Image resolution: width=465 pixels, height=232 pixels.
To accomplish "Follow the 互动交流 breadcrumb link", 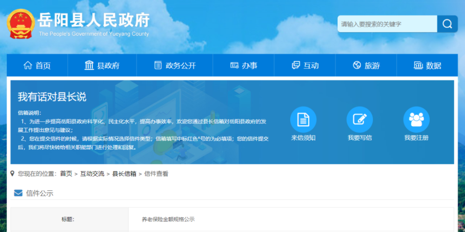I will click(x=92, y=174).
